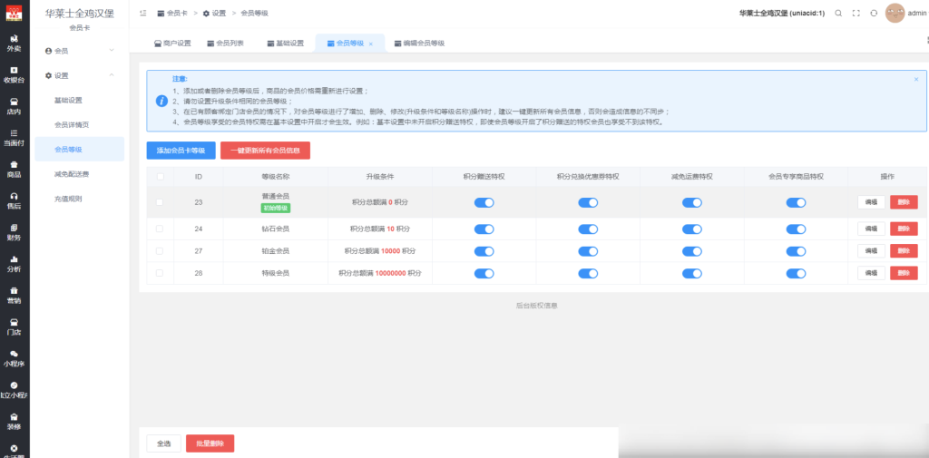Click the 添加会员卡等级 button
Screen dimensions: 929x458
coord(181,151)
